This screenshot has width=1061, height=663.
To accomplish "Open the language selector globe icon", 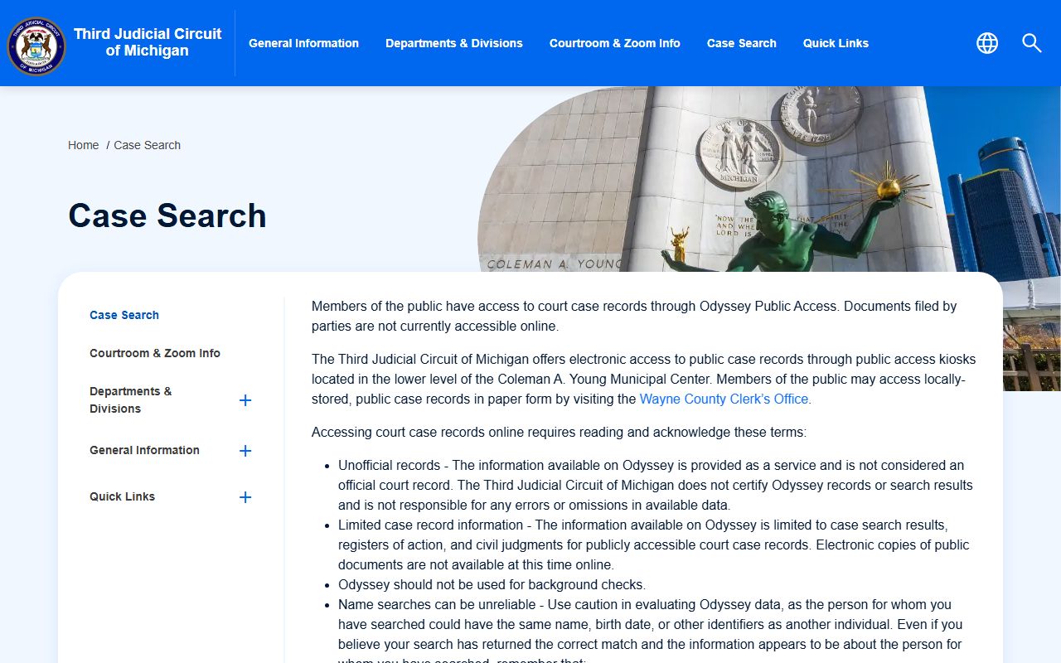I will click(986, 43).
